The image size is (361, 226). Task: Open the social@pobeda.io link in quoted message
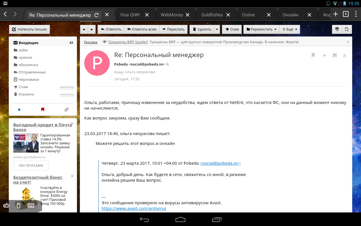click(220, 163)
